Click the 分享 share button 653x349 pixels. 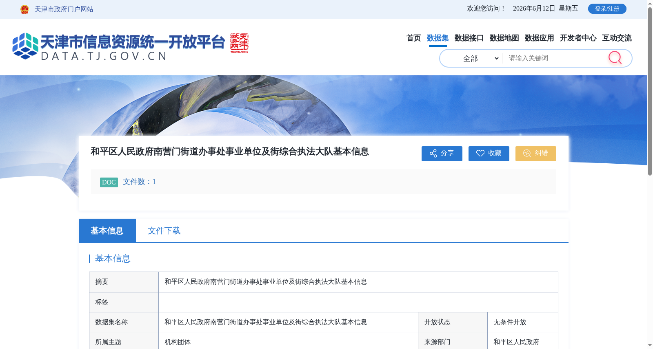coord(442,154)
